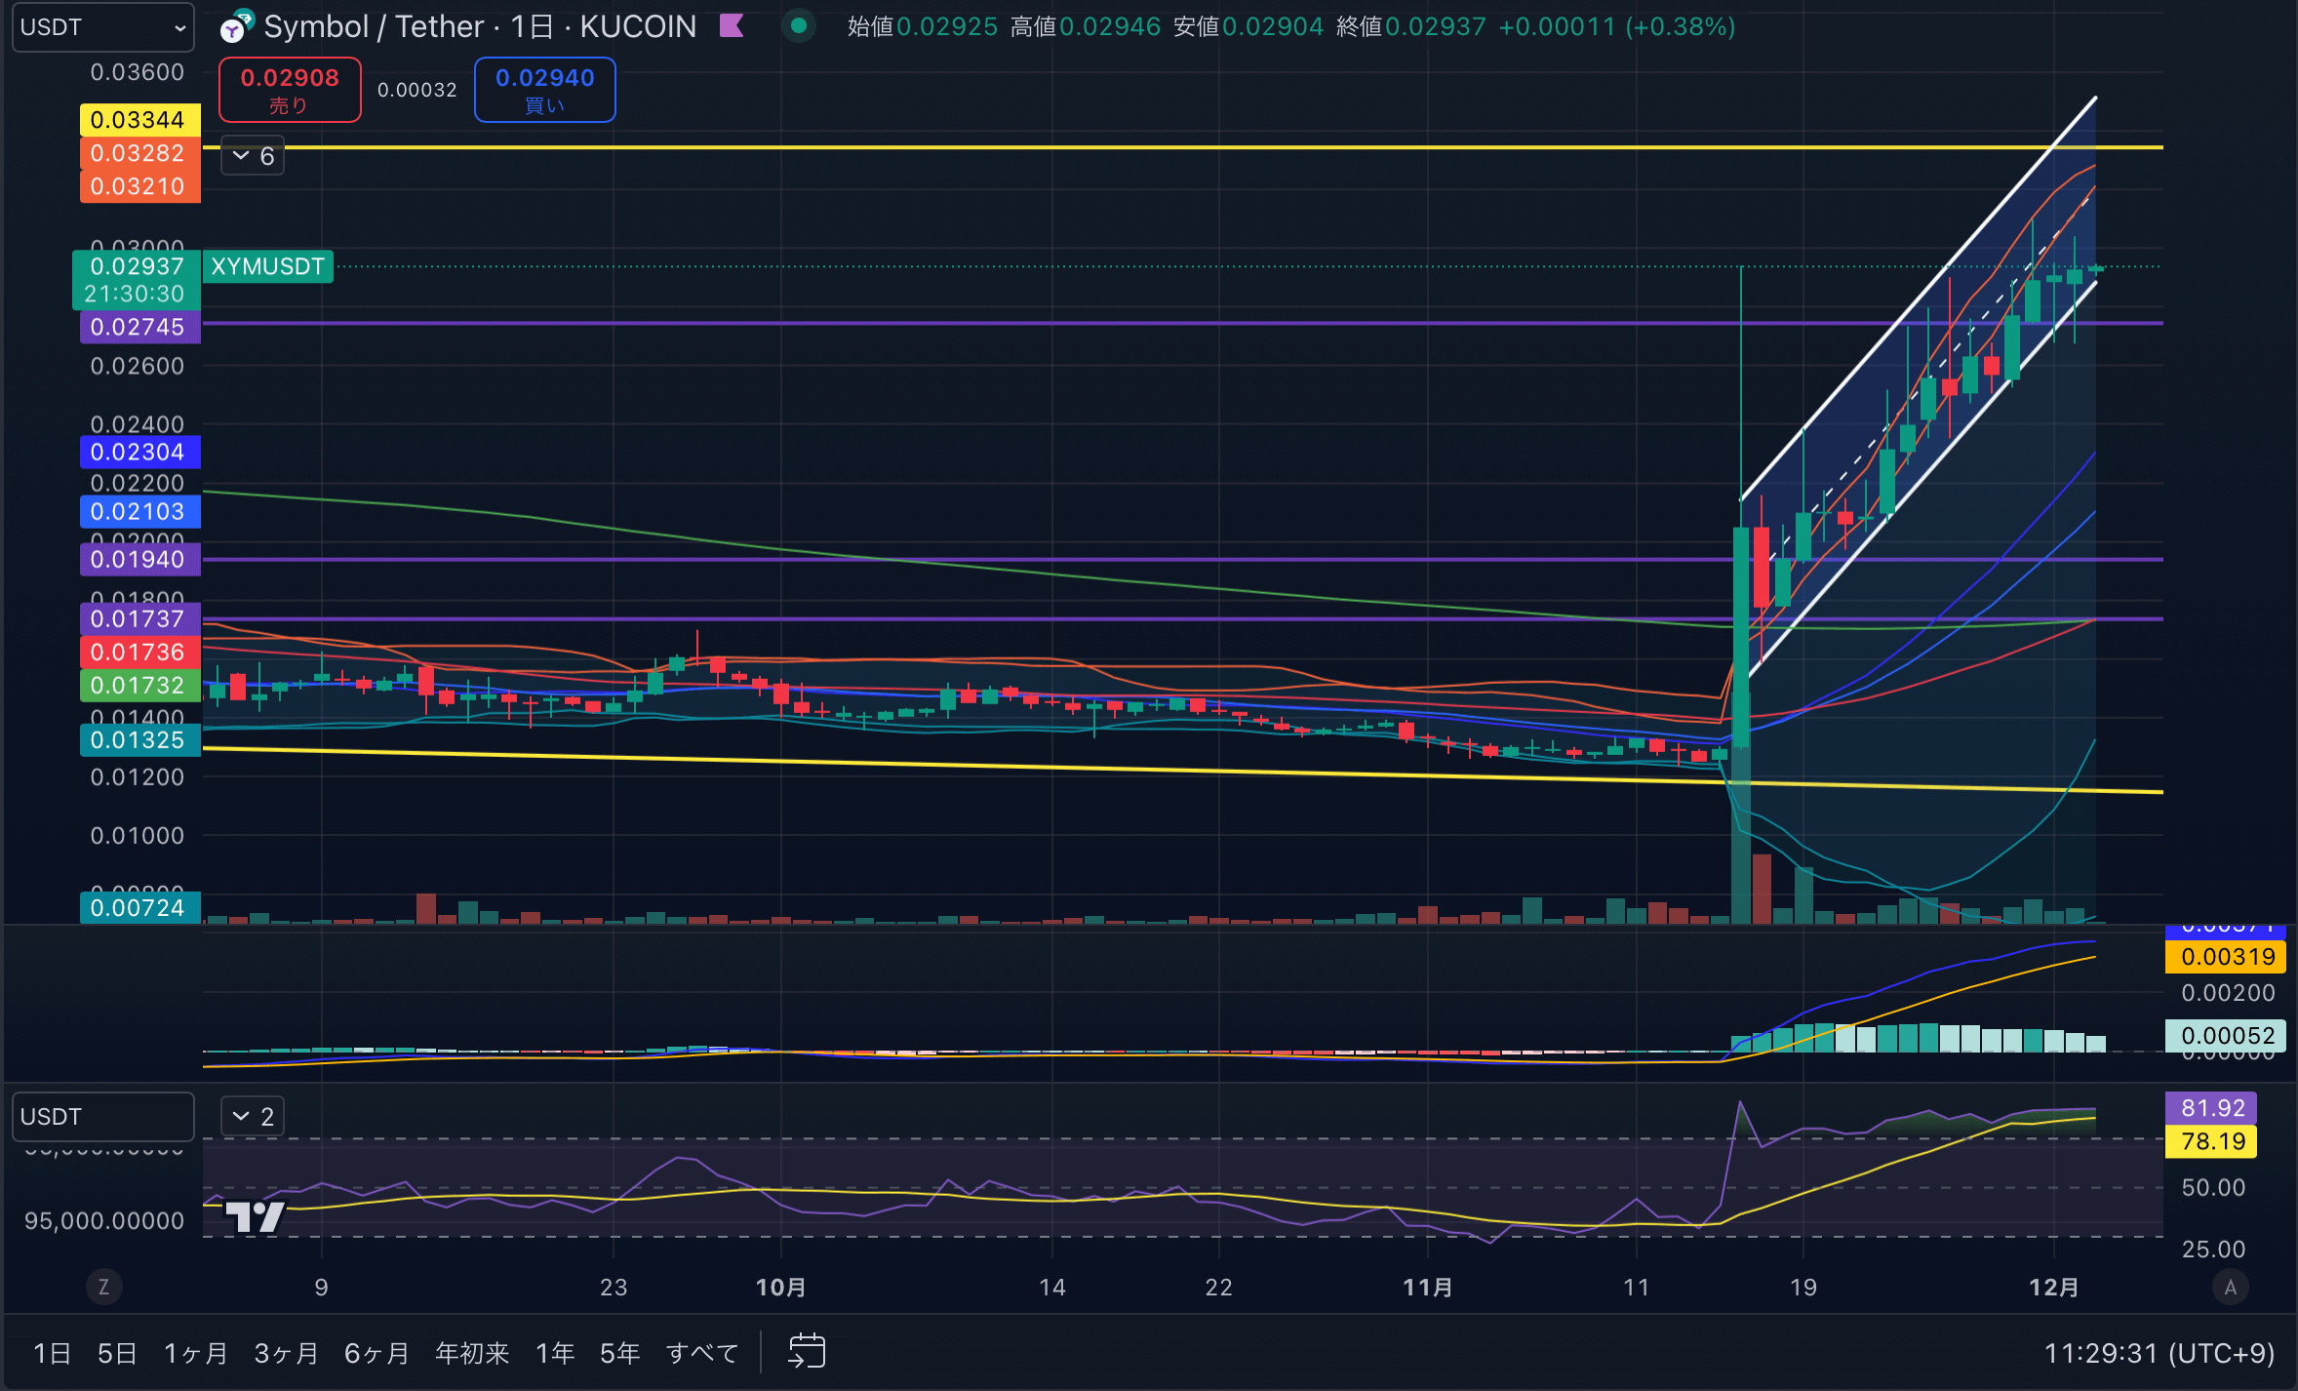
Task: Click the Z timezone button on time axis
Action: pos(104,1287)
